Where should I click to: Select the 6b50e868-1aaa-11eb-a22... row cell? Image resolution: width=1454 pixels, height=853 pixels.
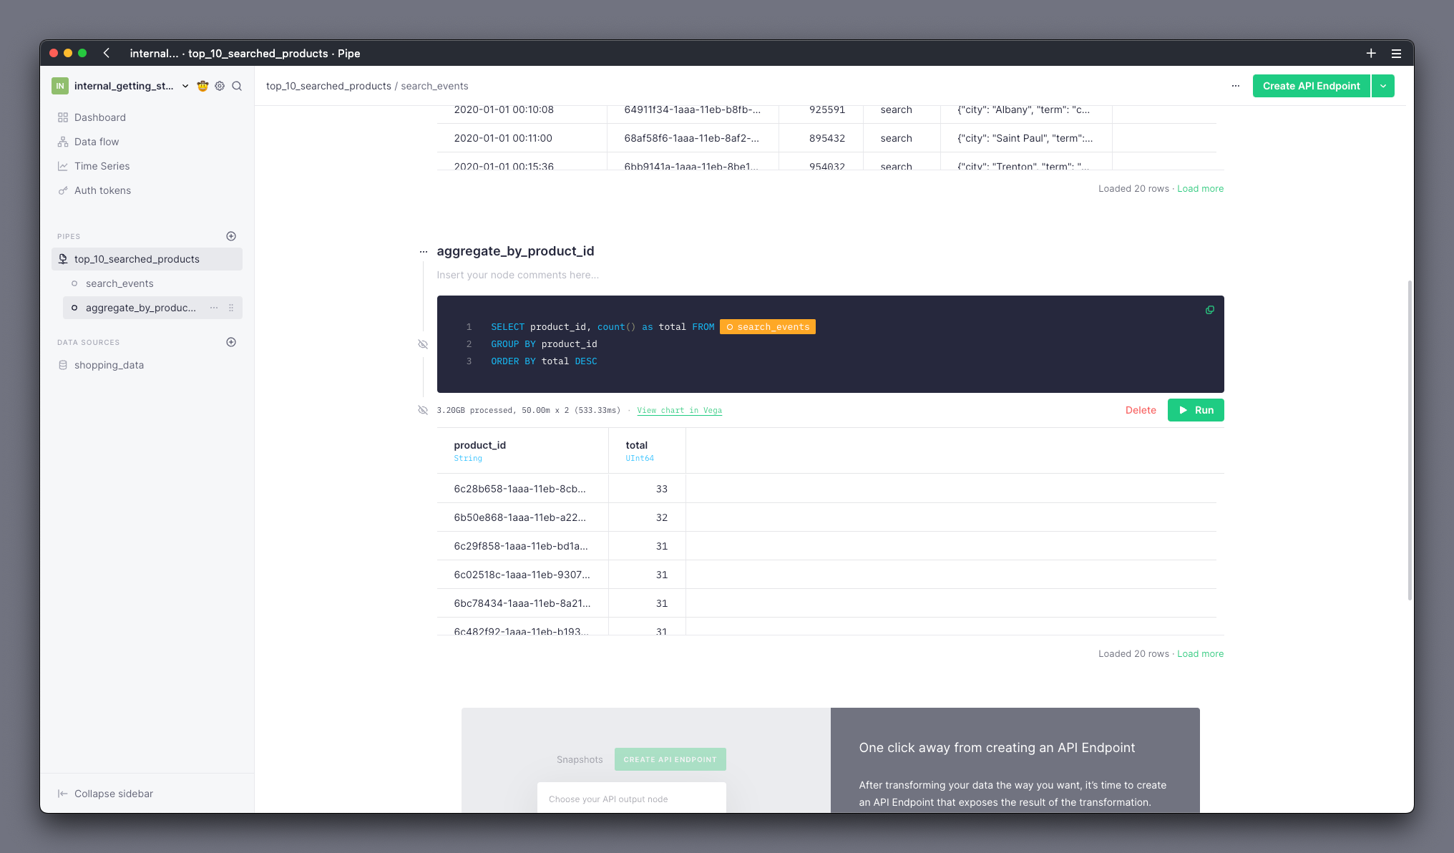point(522,517)
